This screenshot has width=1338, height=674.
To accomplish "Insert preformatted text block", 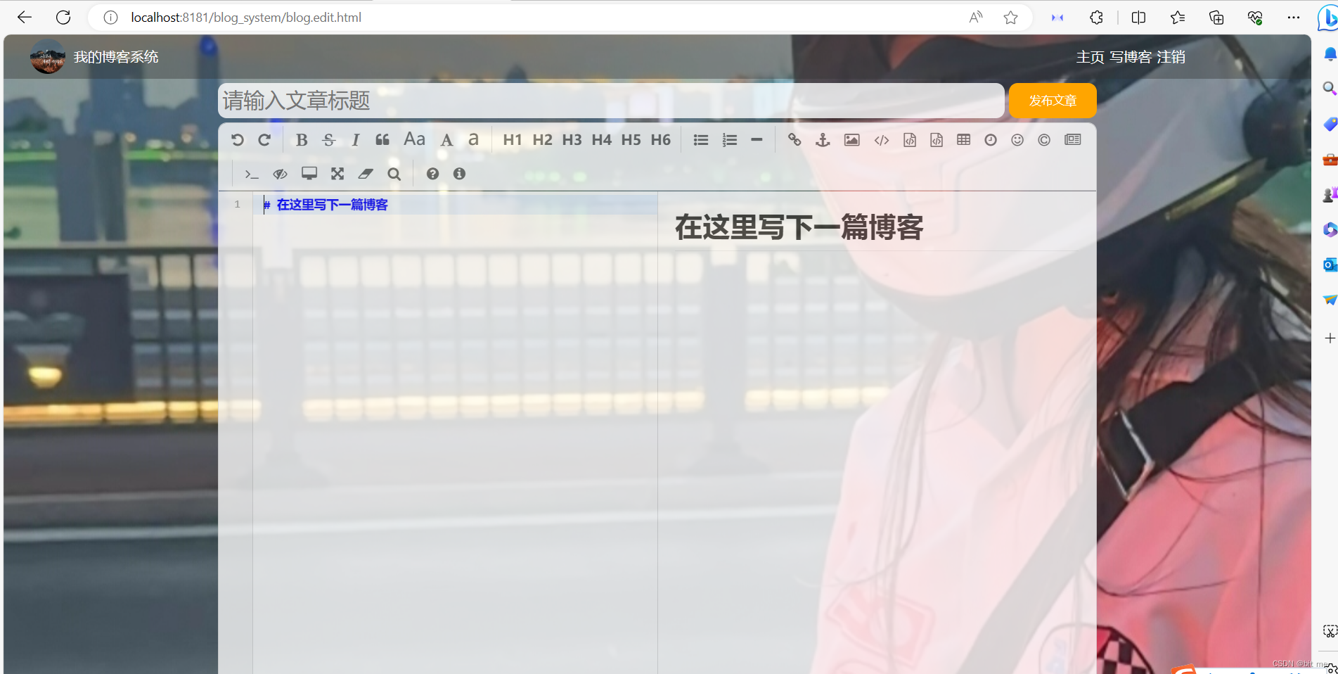I will (x=910, y=140).
